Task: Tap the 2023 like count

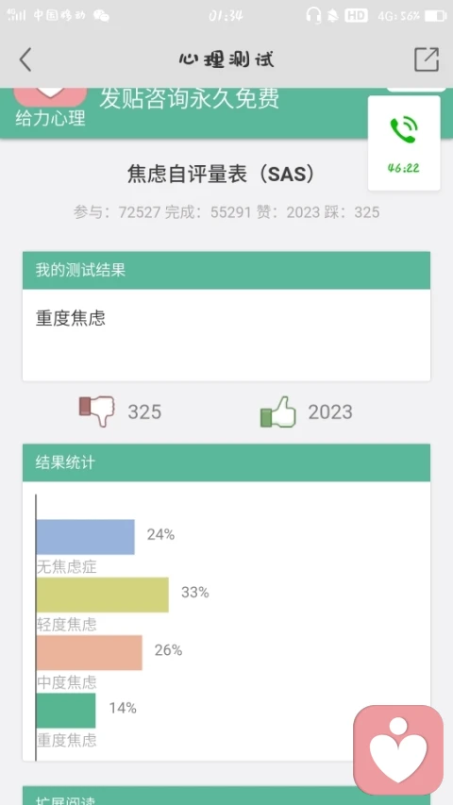Action: [330, 411]
